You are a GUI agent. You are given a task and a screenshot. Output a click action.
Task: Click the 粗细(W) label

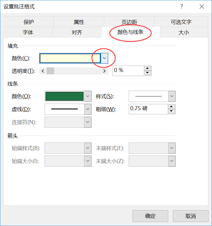[x=106, y=109]
